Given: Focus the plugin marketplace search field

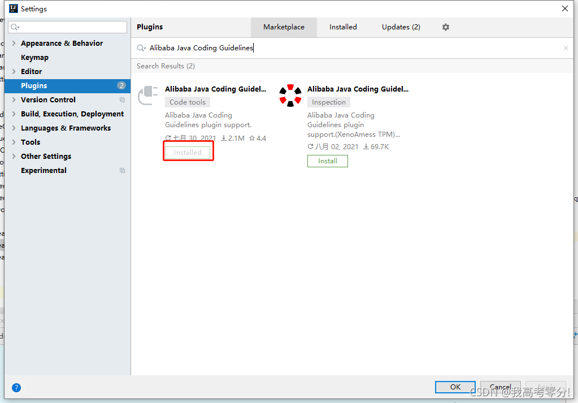Looking at the screenshot, I should point(352,48).
